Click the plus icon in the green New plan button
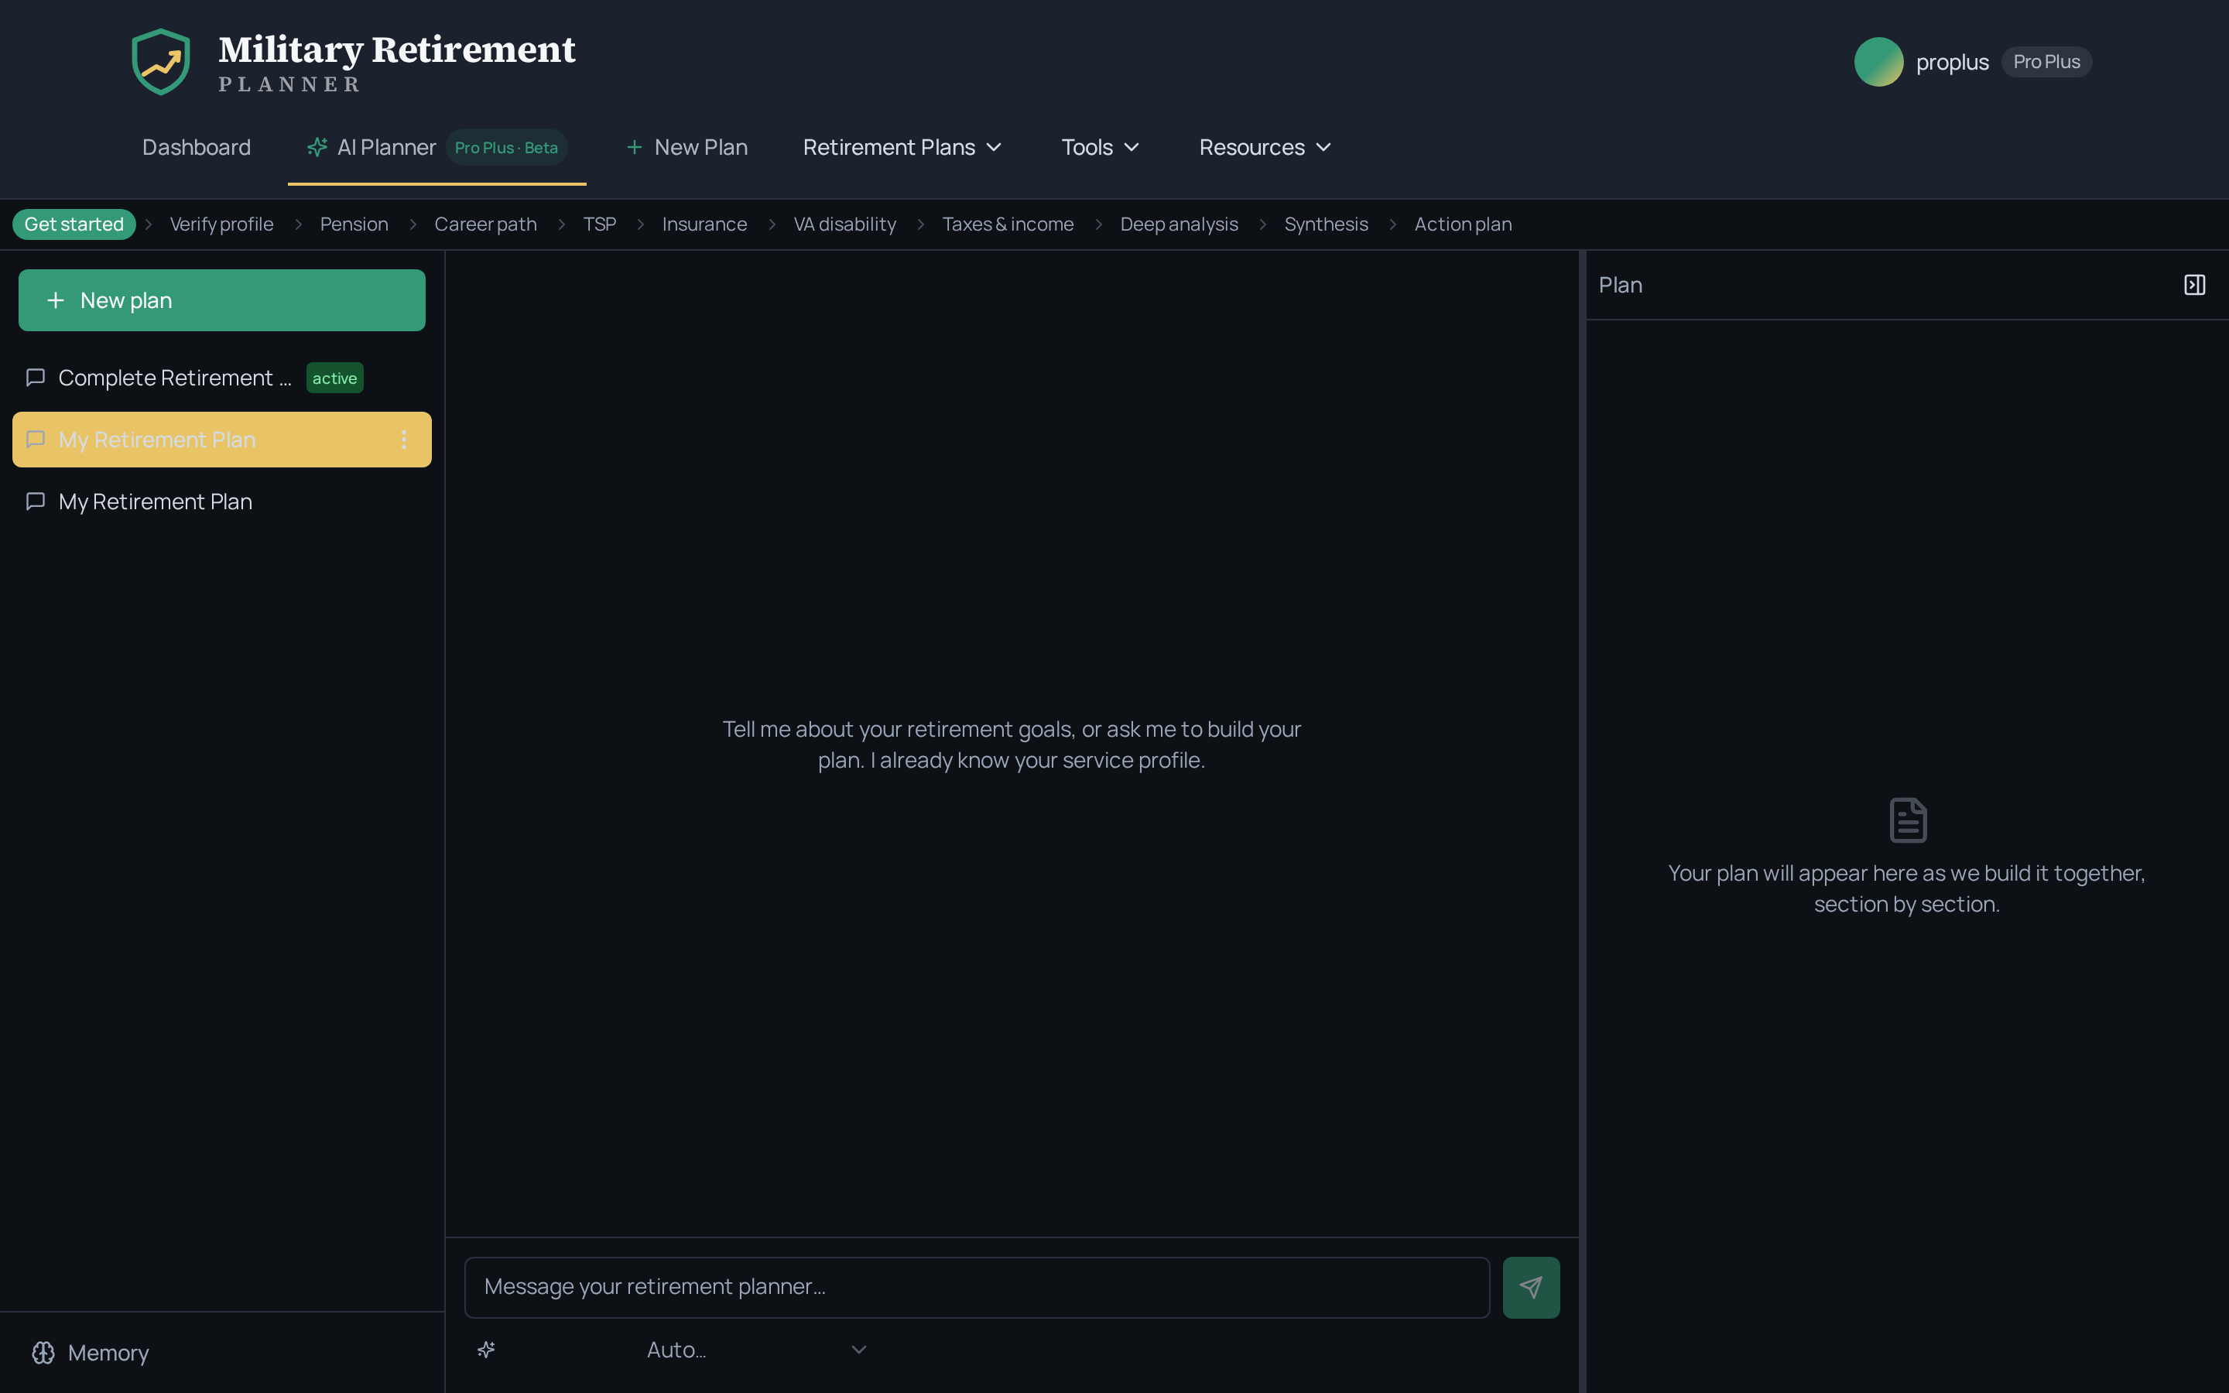The width and height of the screenshot is (2229, 1393). pos(55,300)
